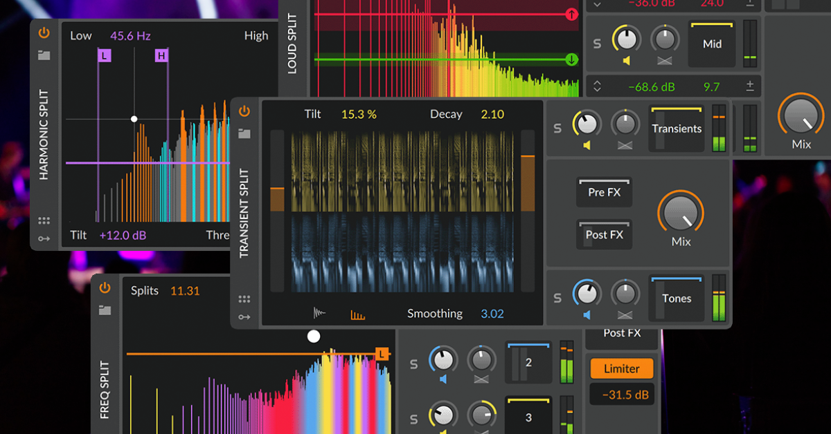Viewport: 831px width, 434px height.
Task: Click the ± expander next to -68.6 dB
Action: 749,86
